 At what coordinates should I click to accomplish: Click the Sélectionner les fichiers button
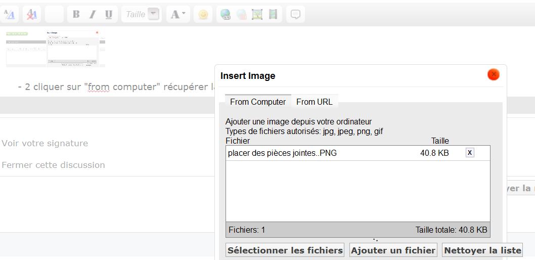[x=285, y=250]
